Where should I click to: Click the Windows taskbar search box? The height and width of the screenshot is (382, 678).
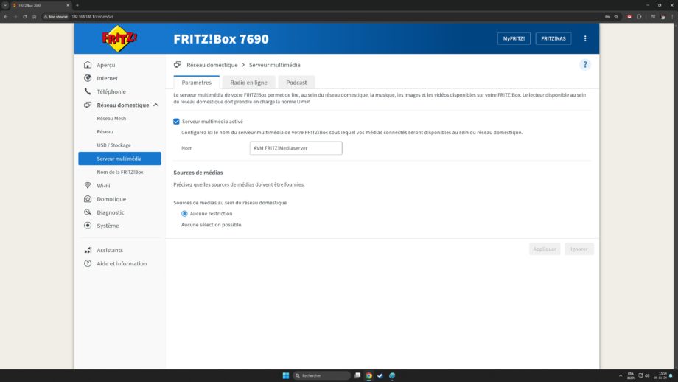322,375
